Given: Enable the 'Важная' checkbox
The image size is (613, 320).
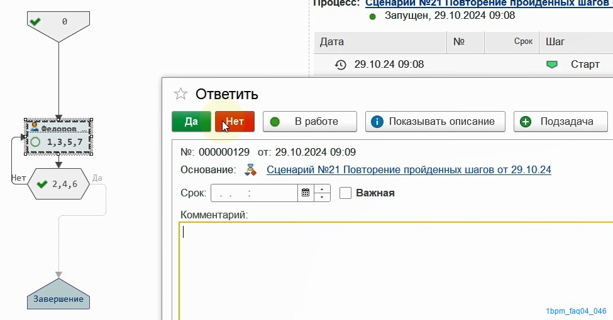Looking at the screenshot, I should coord(345,193).
